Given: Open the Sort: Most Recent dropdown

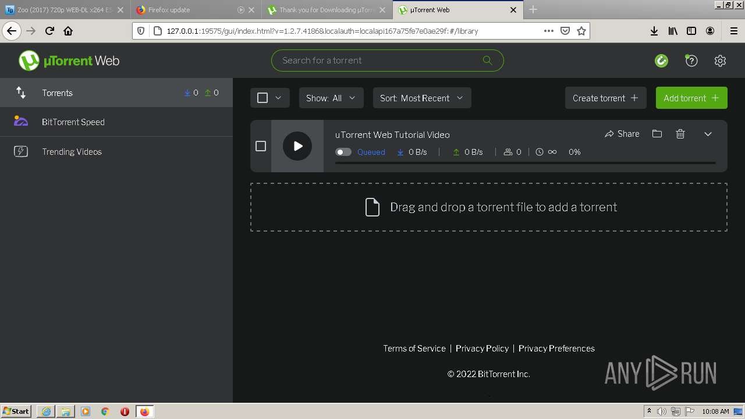Looking at the screenshot, I should tap(422, 98).
